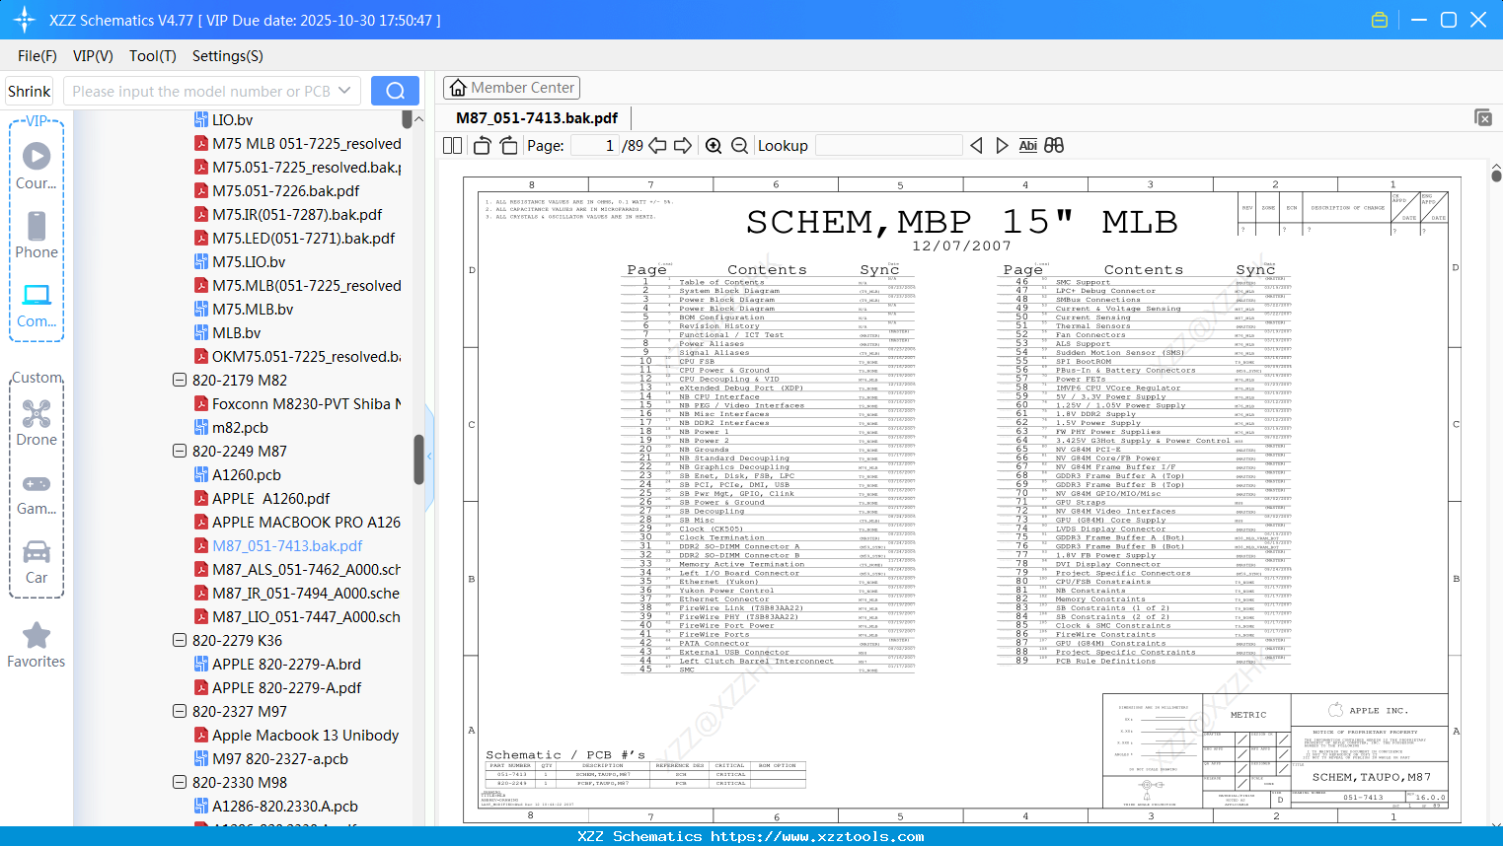
Task: Open the Favorites star
Action: [x=37, y=645]
